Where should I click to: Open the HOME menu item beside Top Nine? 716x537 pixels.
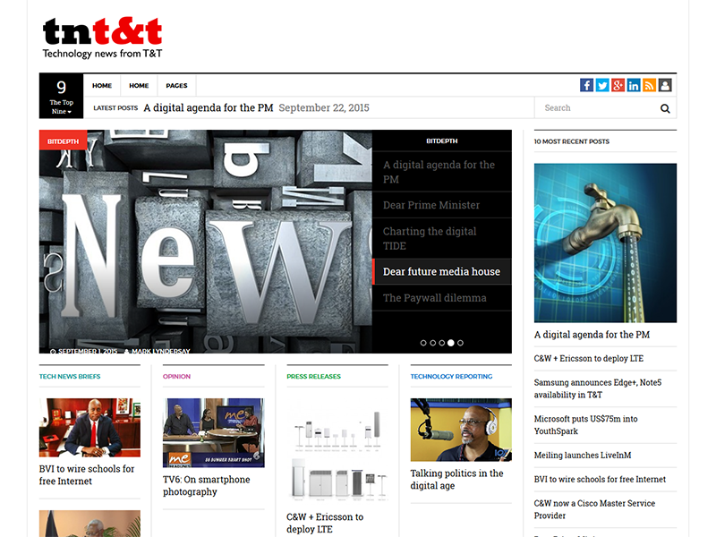tap(102, 85)
